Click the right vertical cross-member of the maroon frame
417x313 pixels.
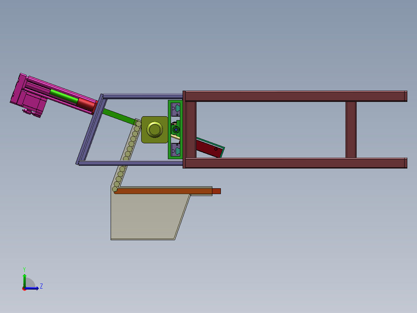[x=351, y=130]
